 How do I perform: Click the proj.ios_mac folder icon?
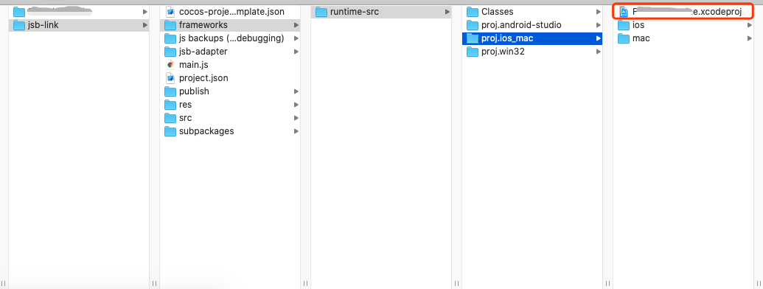[x=473, y=38]
